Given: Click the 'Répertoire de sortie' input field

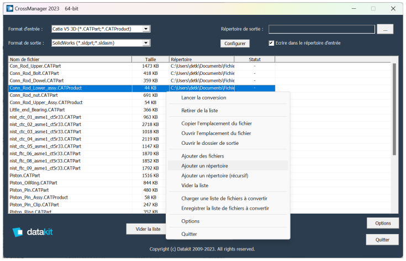Looking at the screenshot, I should click(321, 29).
